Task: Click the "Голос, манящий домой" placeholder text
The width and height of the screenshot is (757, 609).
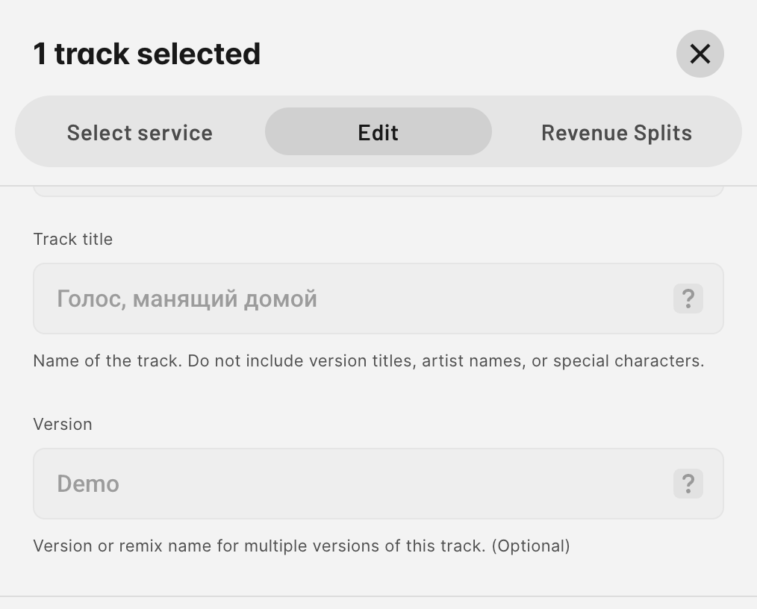Action: tap(187, 299)
